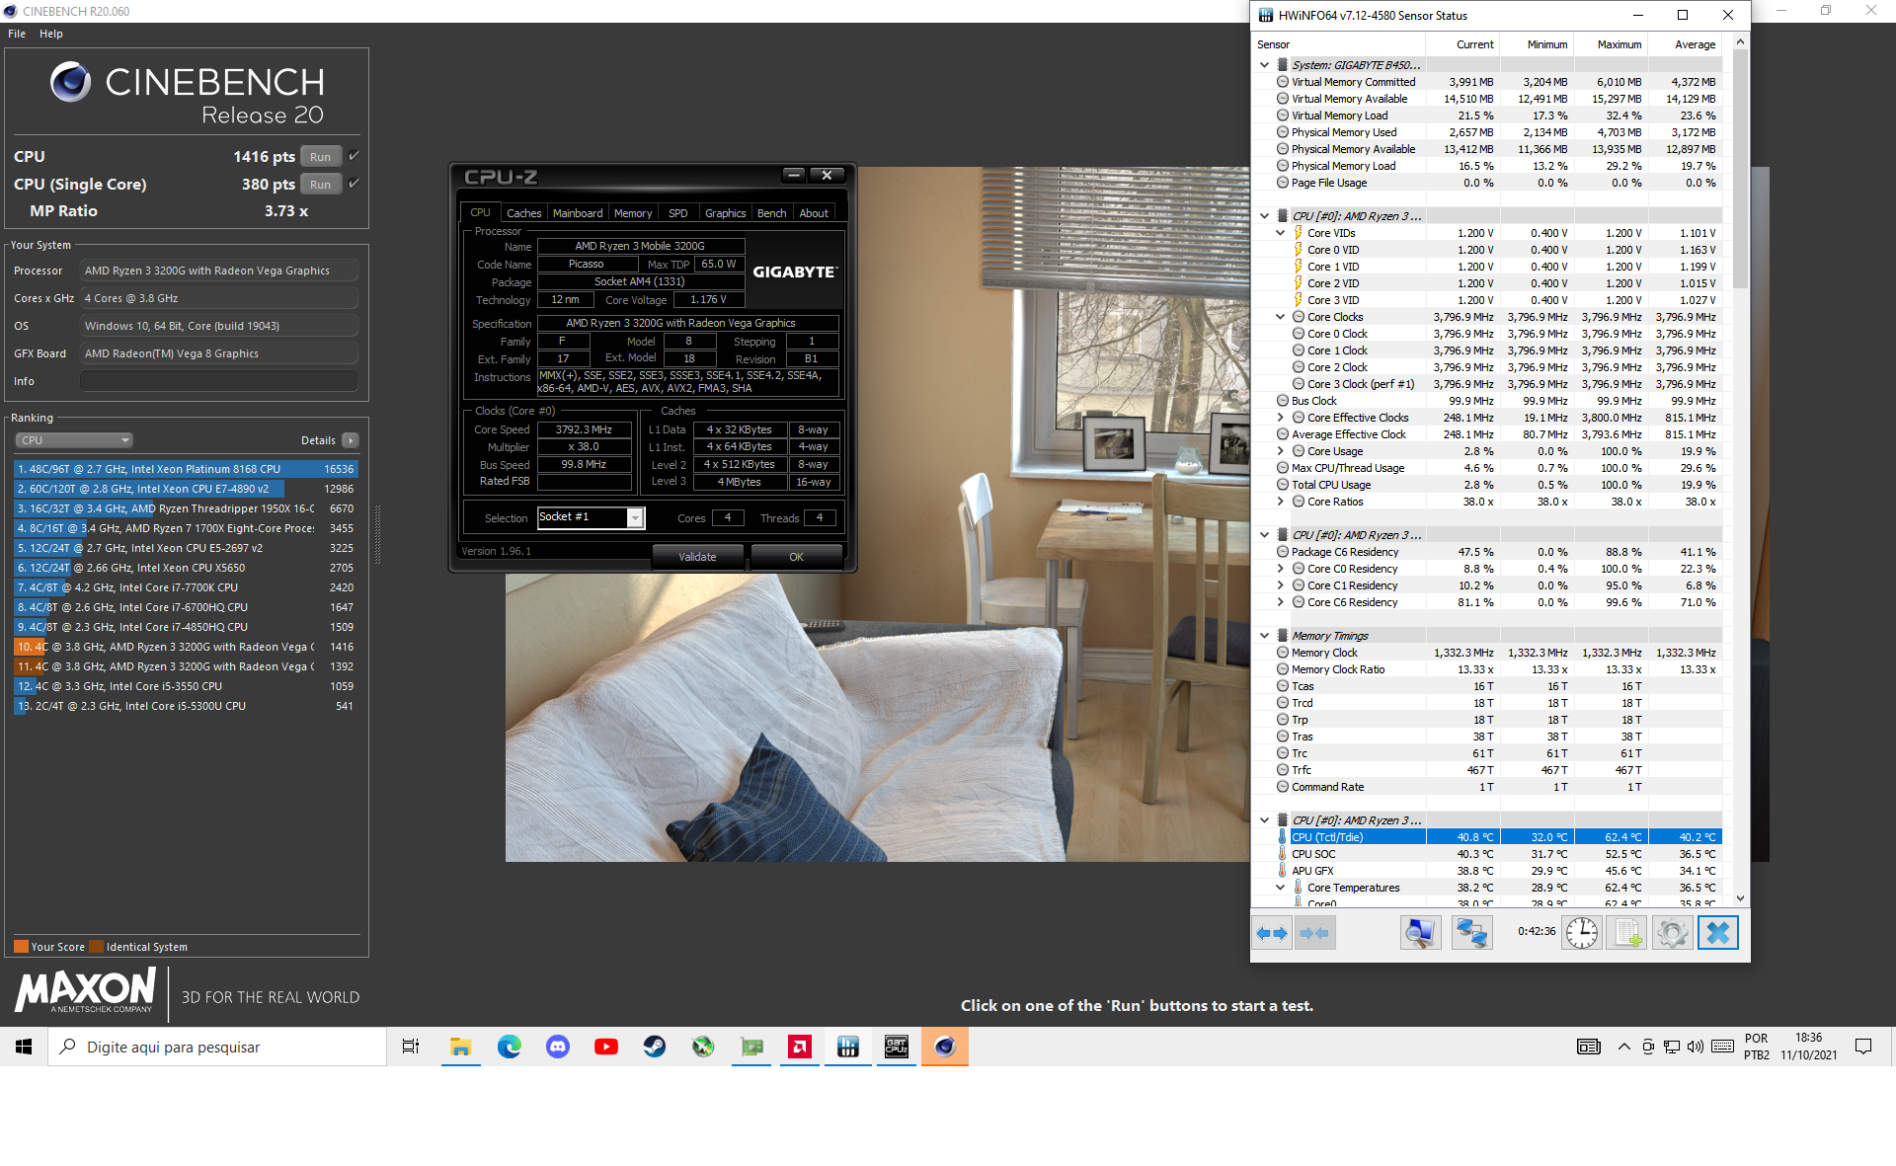The height and width of the screenshot is (1166, 1896).
Task: Click taskbar search box
Action: click(x=217, y=1047)
